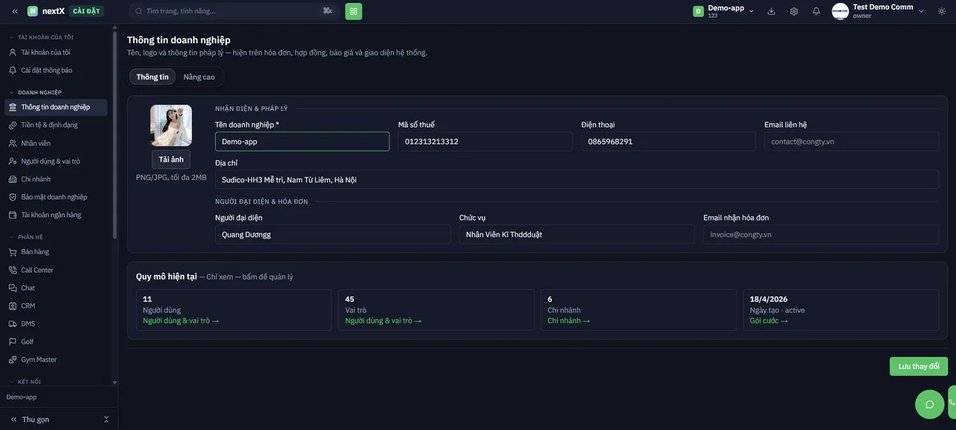956x430 pixels.
Task: Click the Gym Master dumbbell icon in sidebar
Action: click(x=13, y=359)
